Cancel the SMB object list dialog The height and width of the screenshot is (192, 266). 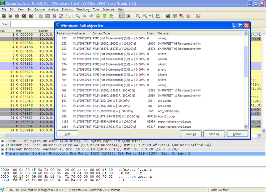tap(237, 134)
